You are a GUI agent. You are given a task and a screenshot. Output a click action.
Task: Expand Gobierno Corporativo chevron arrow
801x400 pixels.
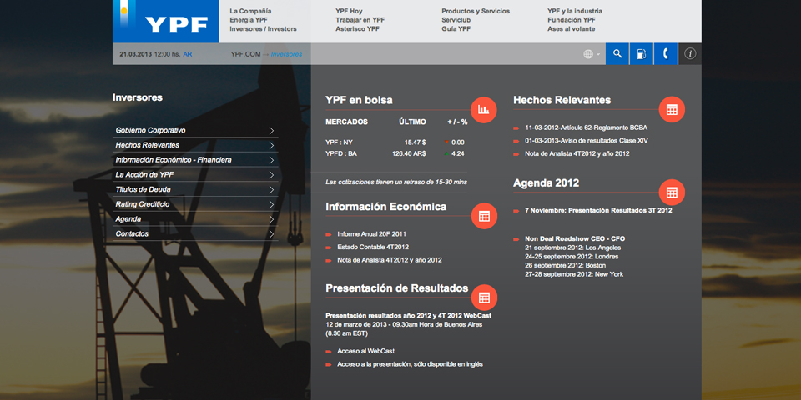click(271, 131)
